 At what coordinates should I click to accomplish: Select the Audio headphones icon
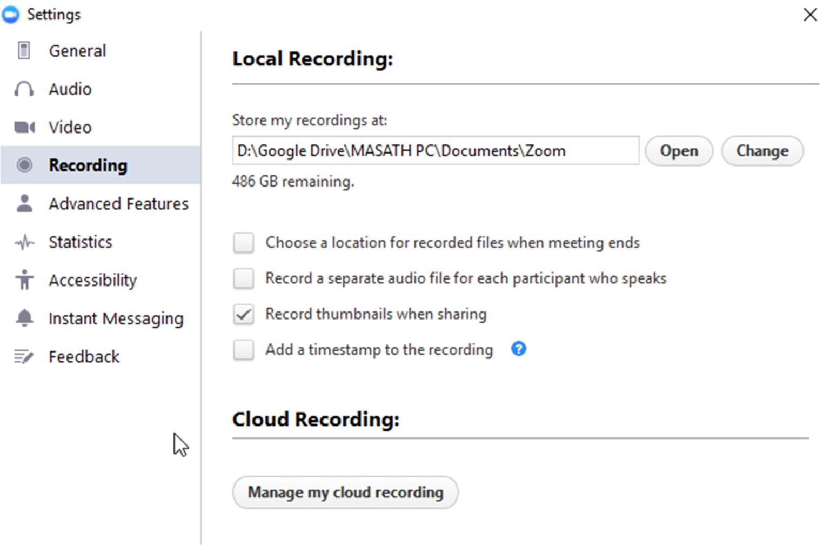coord(23,88)
